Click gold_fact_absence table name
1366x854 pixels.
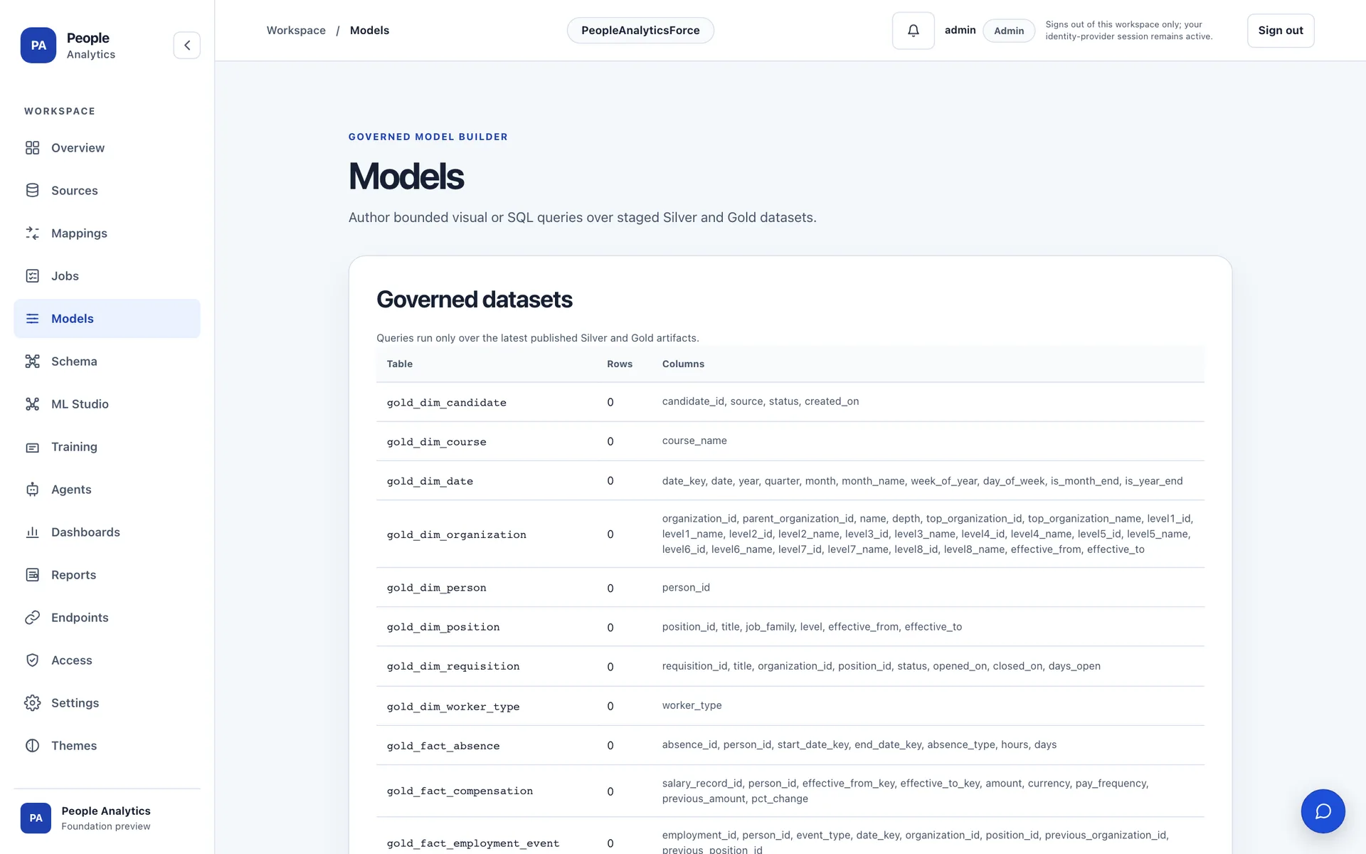pos(443,746)
